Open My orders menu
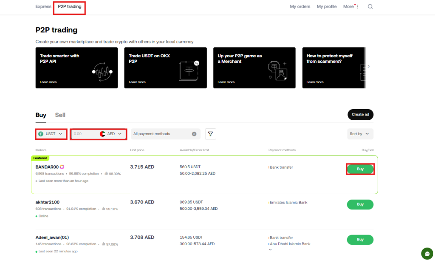 pyautogui.click(x=300, y=6)
